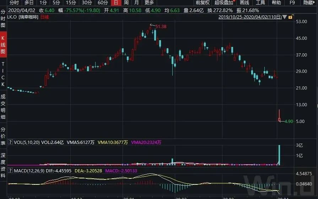
Task: Select the 日 daily candlestick tab
Action: tap(116, 2)
